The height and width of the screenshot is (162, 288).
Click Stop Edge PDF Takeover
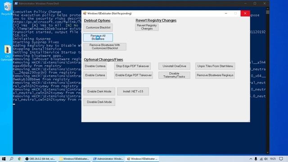(132, 66)
